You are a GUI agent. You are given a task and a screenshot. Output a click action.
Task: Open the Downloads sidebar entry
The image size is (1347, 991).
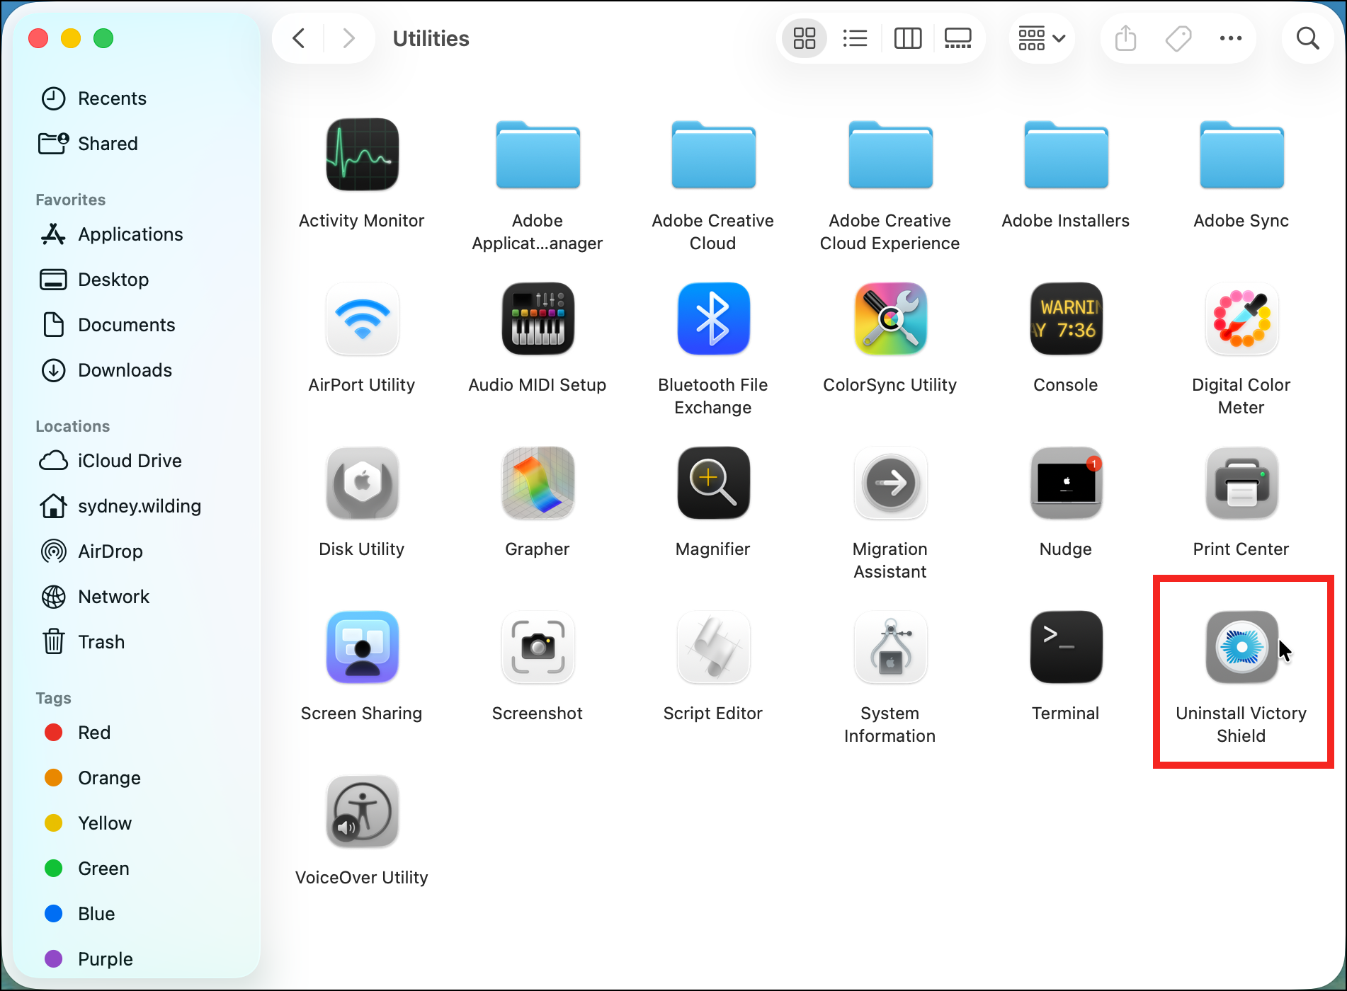[x=125, y=370]
